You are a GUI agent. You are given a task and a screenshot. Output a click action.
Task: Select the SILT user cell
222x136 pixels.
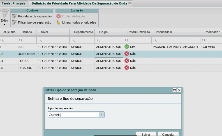[27, 47]
